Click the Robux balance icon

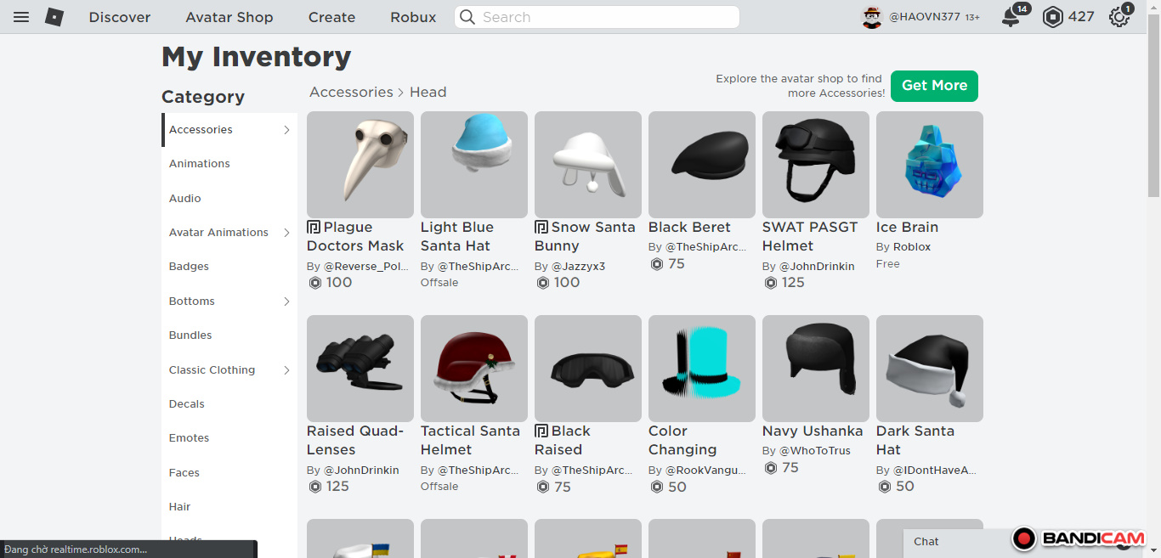click(1053, 17)
